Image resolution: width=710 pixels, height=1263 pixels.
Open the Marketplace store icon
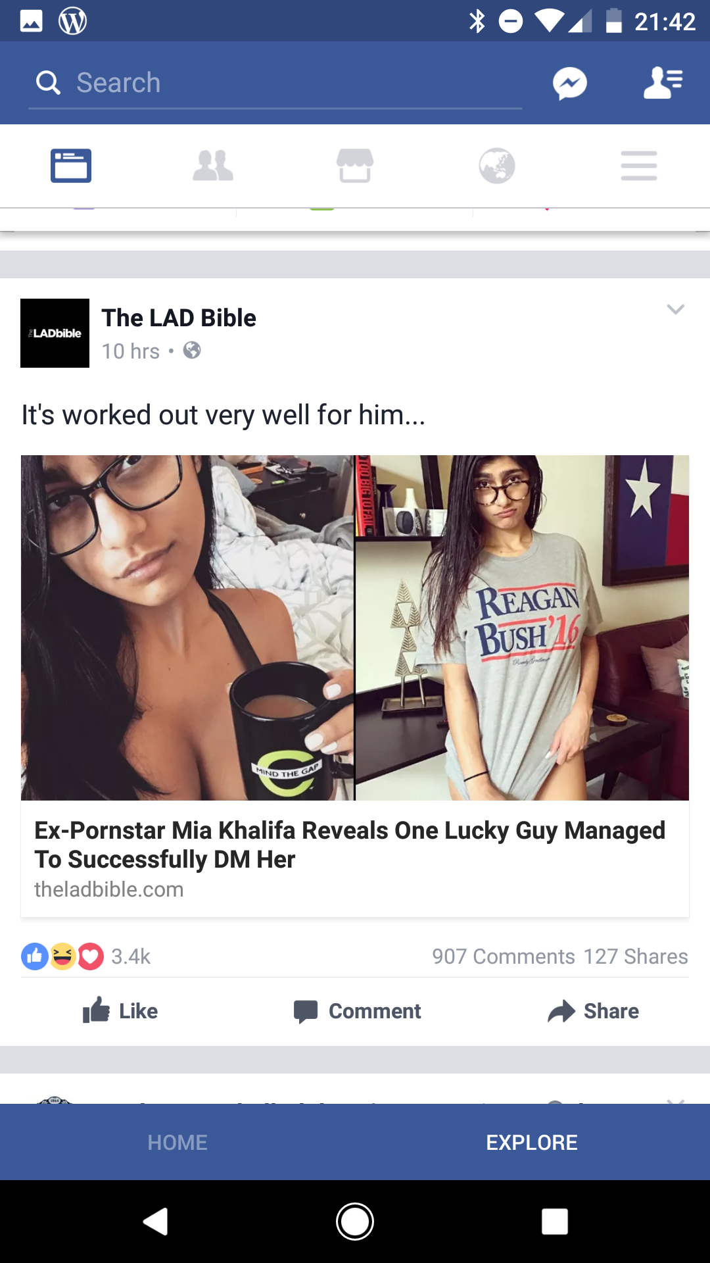click(355, 166)
